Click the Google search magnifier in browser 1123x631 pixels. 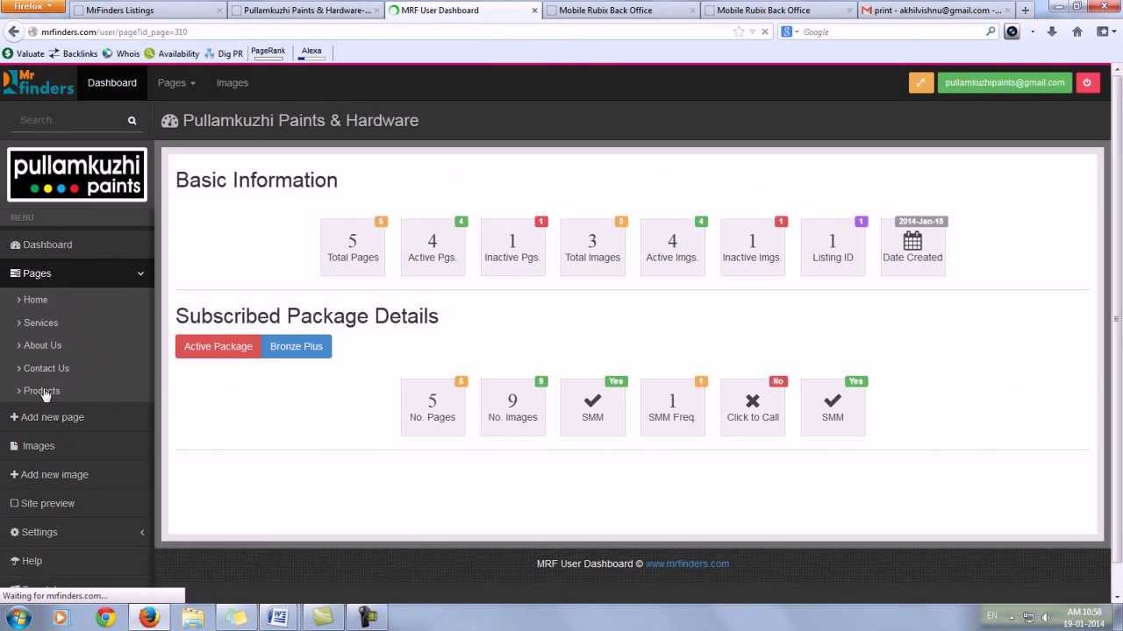click(x=991, y=32)
